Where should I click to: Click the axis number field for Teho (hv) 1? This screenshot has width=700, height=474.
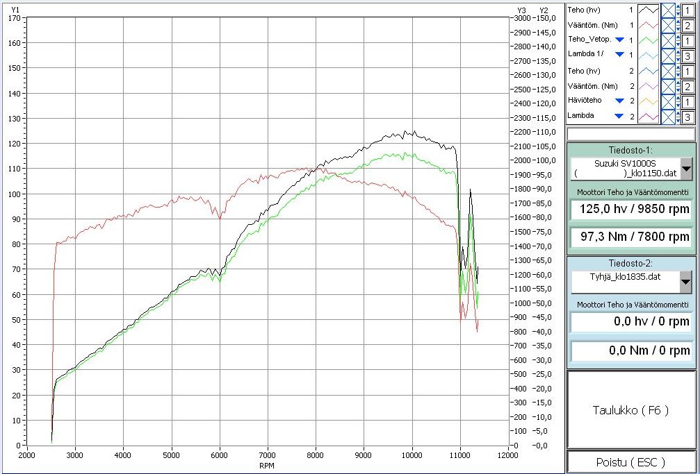click(x=688, y=10)
